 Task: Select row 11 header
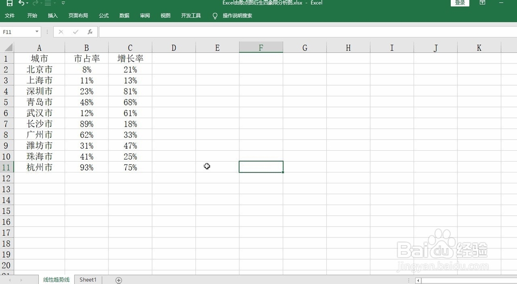click(x=7, y=167)
